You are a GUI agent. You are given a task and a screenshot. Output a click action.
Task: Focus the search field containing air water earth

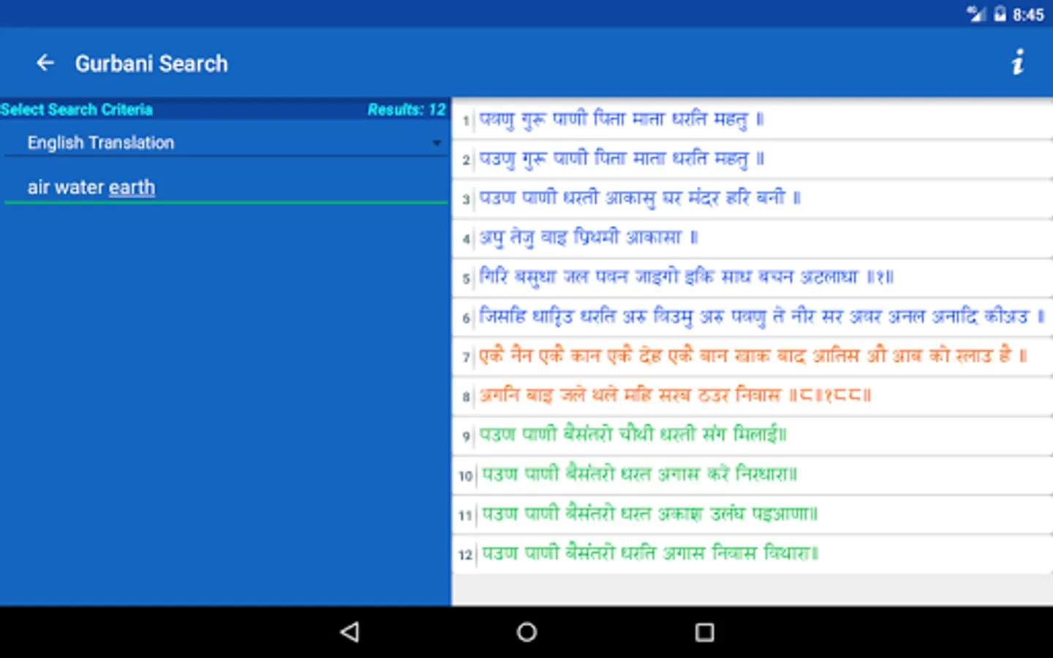225,187
